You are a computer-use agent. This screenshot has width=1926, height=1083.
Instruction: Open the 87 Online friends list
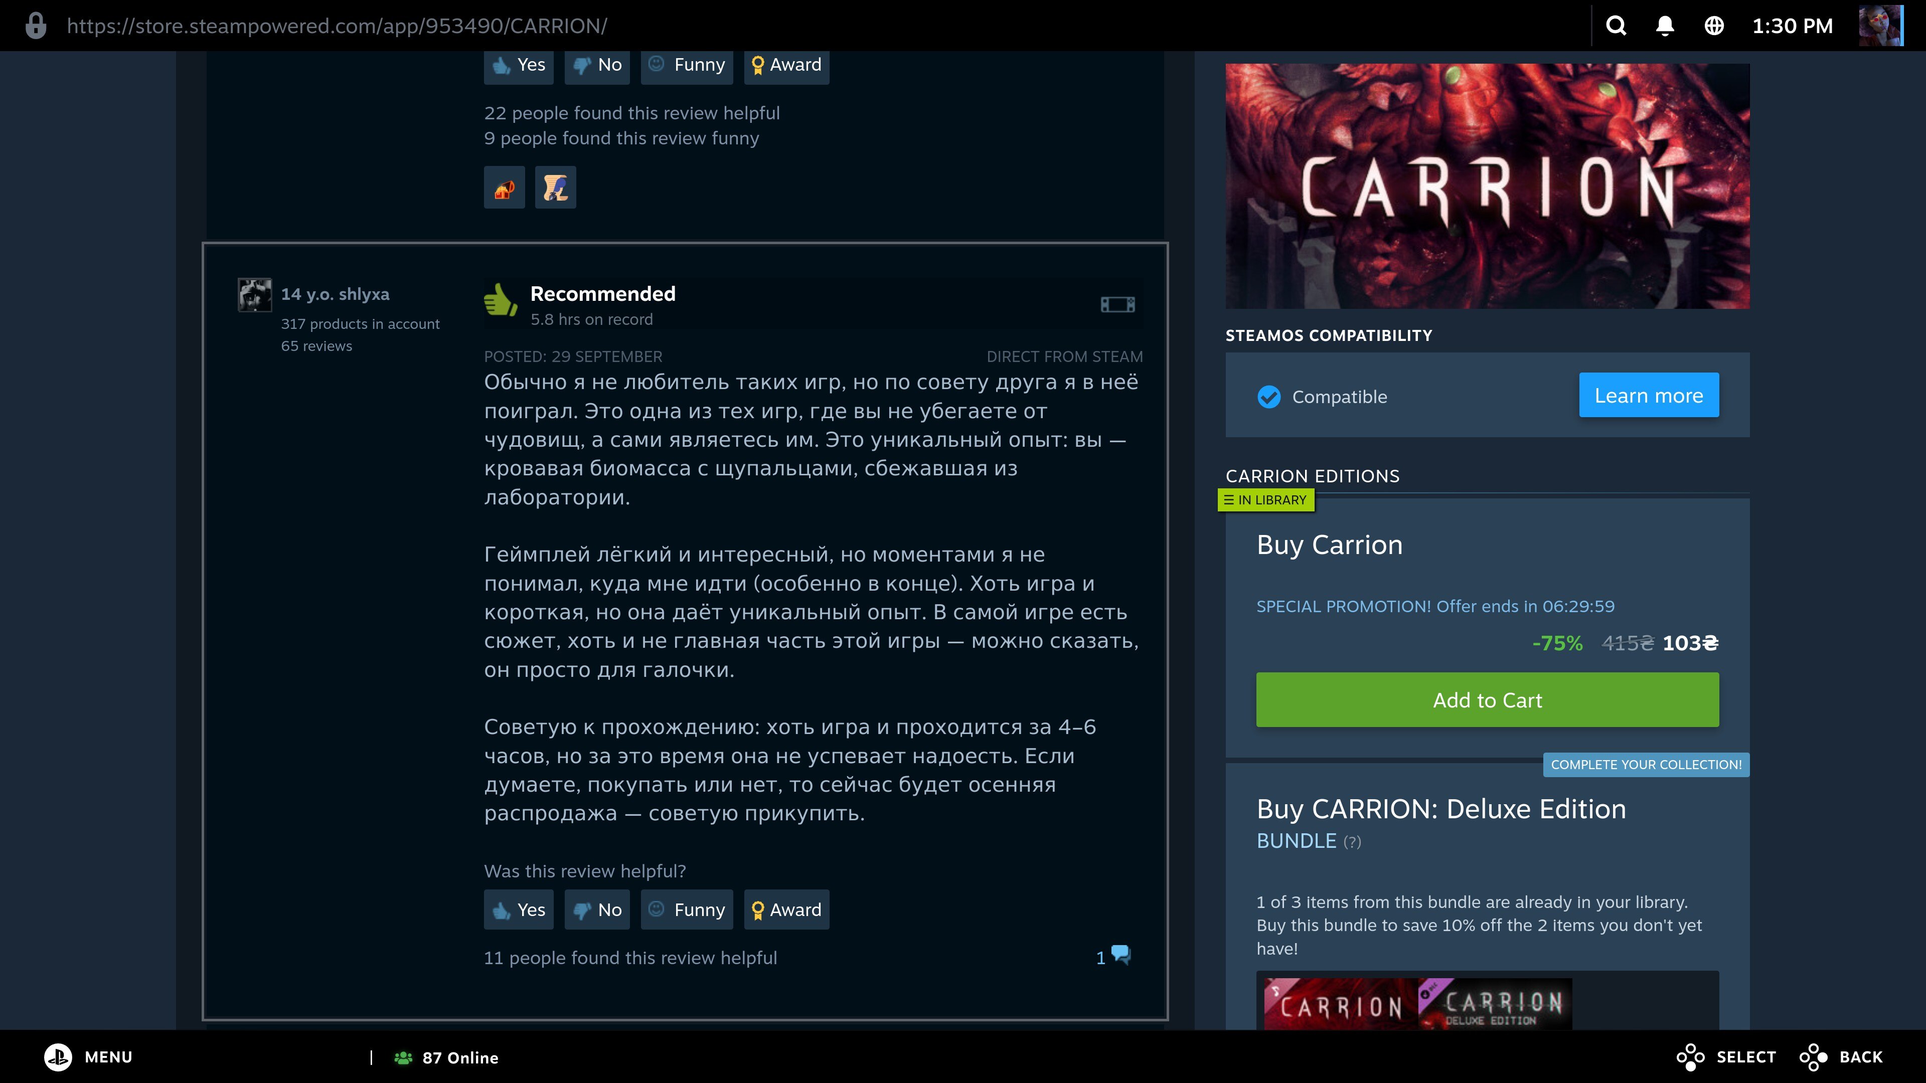[446, 1057]
